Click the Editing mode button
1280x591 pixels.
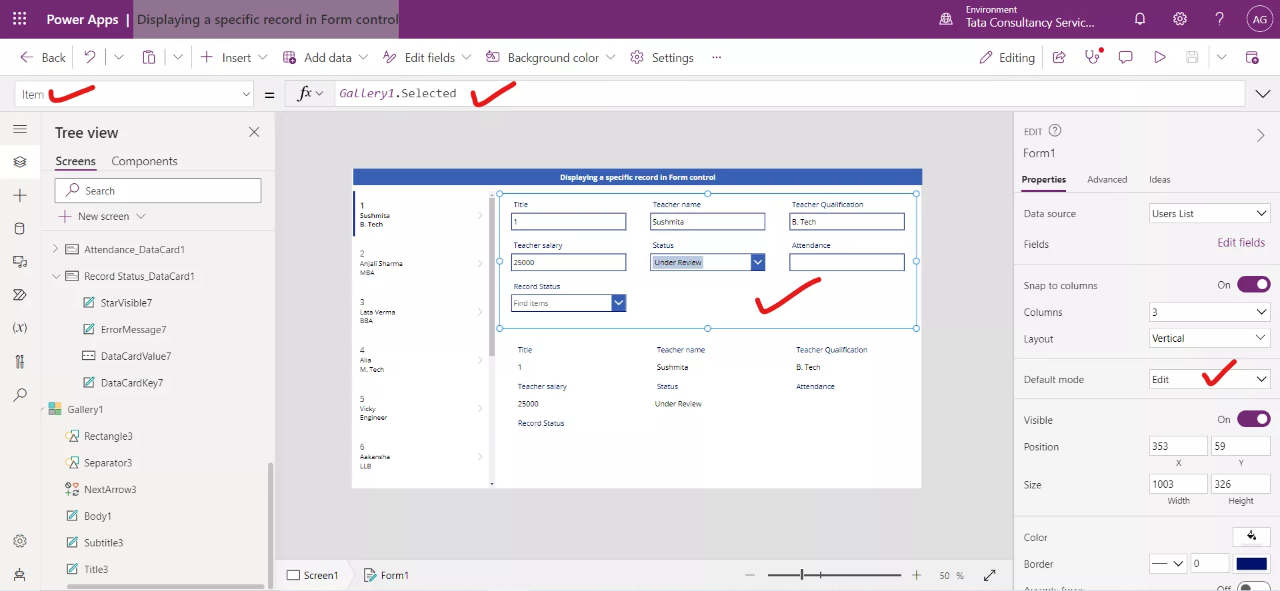tap(1007, 57)
